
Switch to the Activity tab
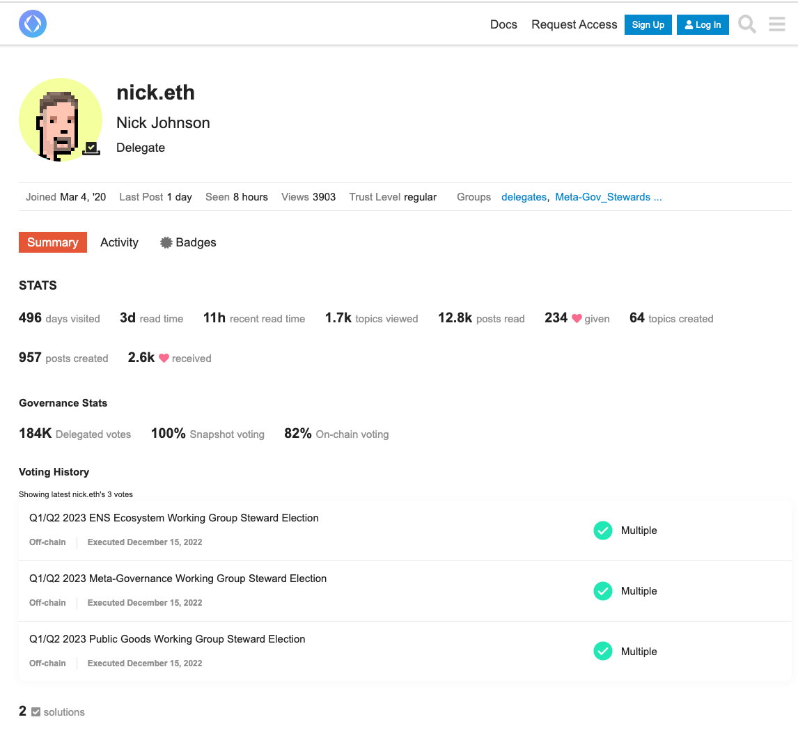118,242
